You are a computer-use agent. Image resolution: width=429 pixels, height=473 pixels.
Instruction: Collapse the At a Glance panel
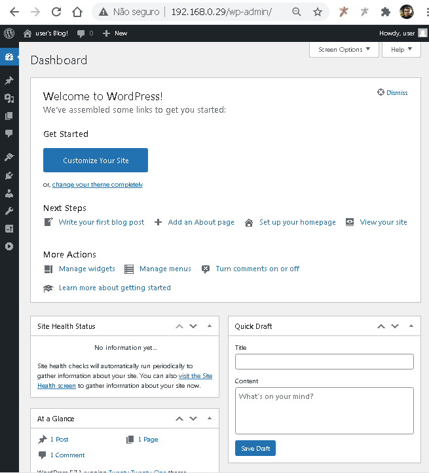coord(210,419)
